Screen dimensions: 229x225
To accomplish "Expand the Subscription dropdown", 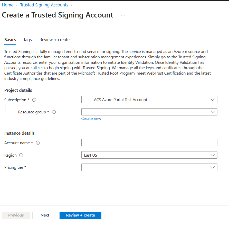I will [x=149, y=100].
